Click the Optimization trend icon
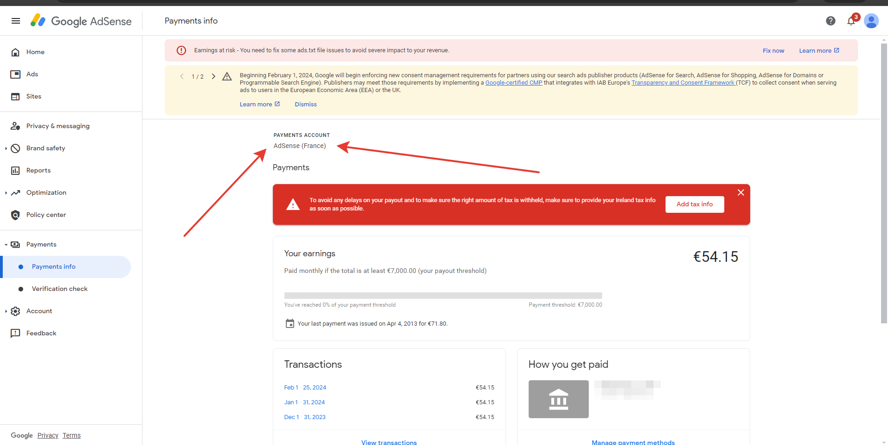 tap(15, 192)
